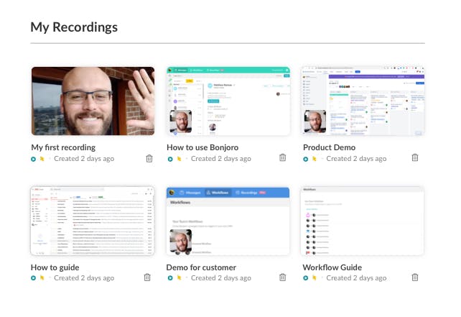Screen dimensions: 461x317
Task: Open the How to use Bonjoro thumbnail
Action: (x=228, y=101)
